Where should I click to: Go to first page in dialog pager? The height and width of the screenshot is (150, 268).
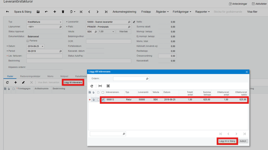[220, 134]
